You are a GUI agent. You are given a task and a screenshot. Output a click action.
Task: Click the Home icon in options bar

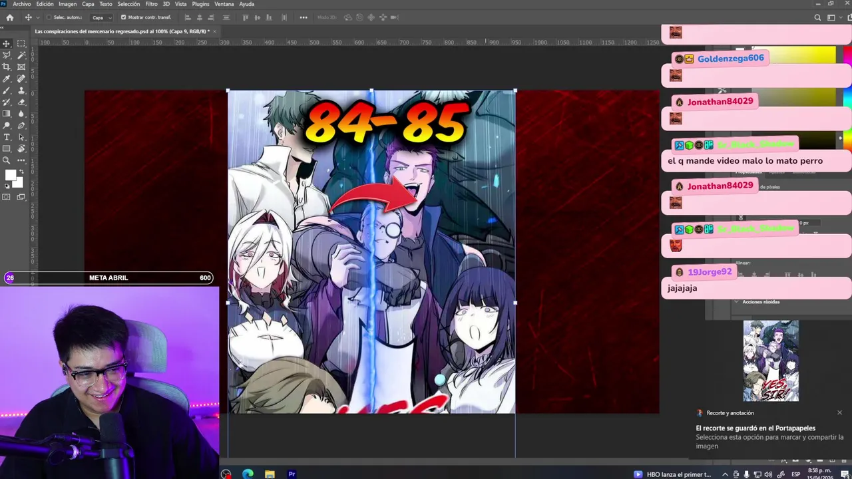(x=9, y=17)
